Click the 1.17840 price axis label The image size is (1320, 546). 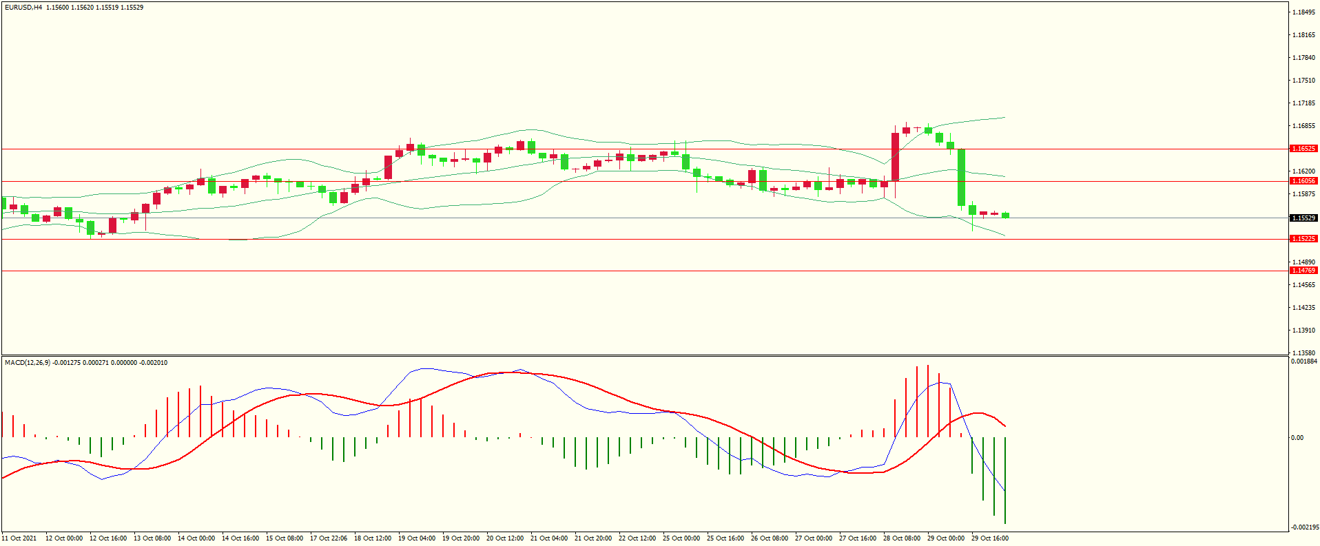point(1303,58)
